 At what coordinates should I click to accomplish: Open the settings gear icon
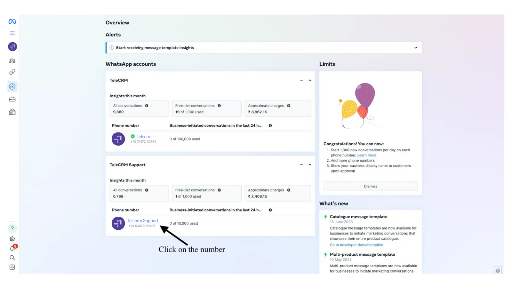[12, 239]
